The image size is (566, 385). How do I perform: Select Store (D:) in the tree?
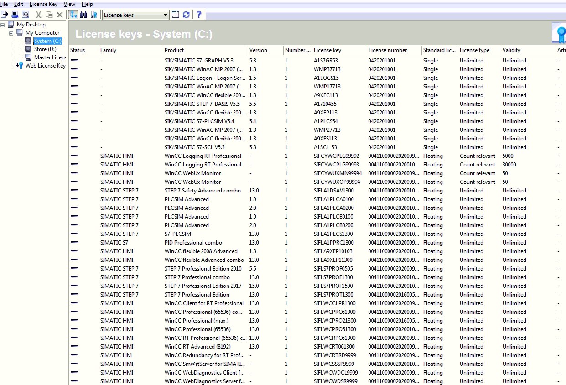click(45, 49)
